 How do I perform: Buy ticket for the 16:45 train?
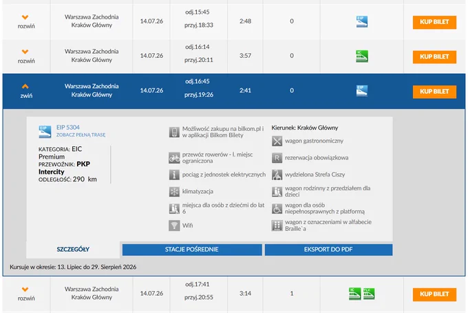[x=434, y=92]
